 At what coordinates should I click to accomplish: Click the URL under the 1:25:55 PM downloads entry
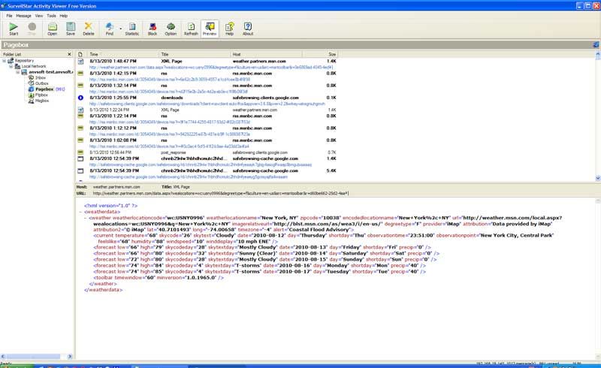(207, 104)
